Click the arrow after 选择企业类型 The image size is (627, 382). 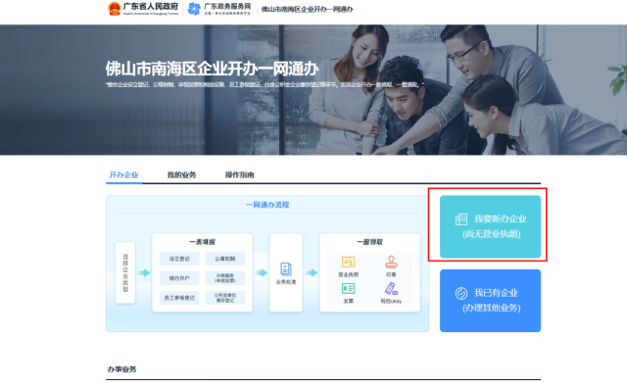click(144, 273)
